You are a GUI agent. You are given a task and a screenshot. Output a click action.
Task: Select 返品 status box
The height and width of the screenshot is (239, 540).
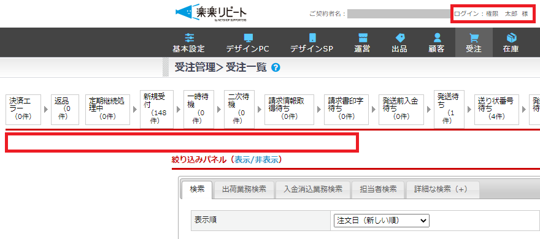coord(65,109)
